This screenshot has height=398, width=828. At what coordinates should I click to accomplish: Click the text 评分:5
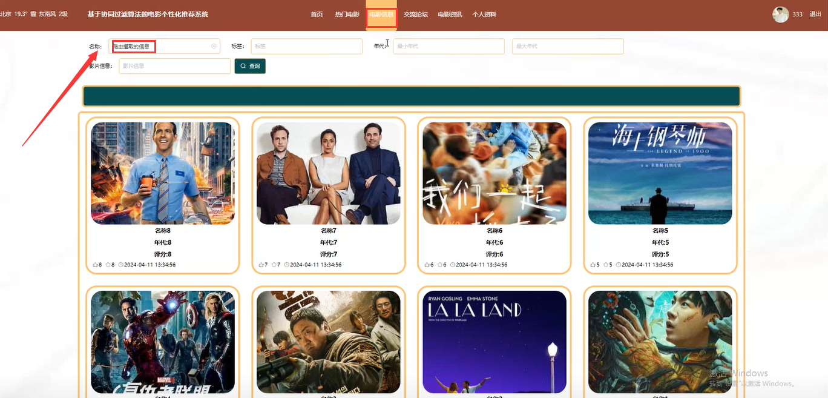click(x=660, y=254)
